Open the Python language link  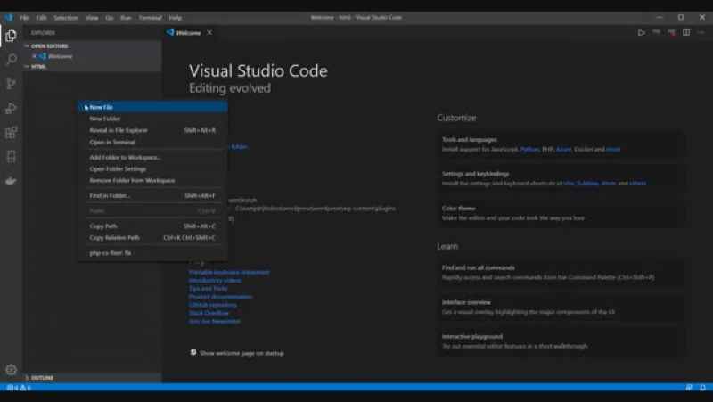click(529, 149)
